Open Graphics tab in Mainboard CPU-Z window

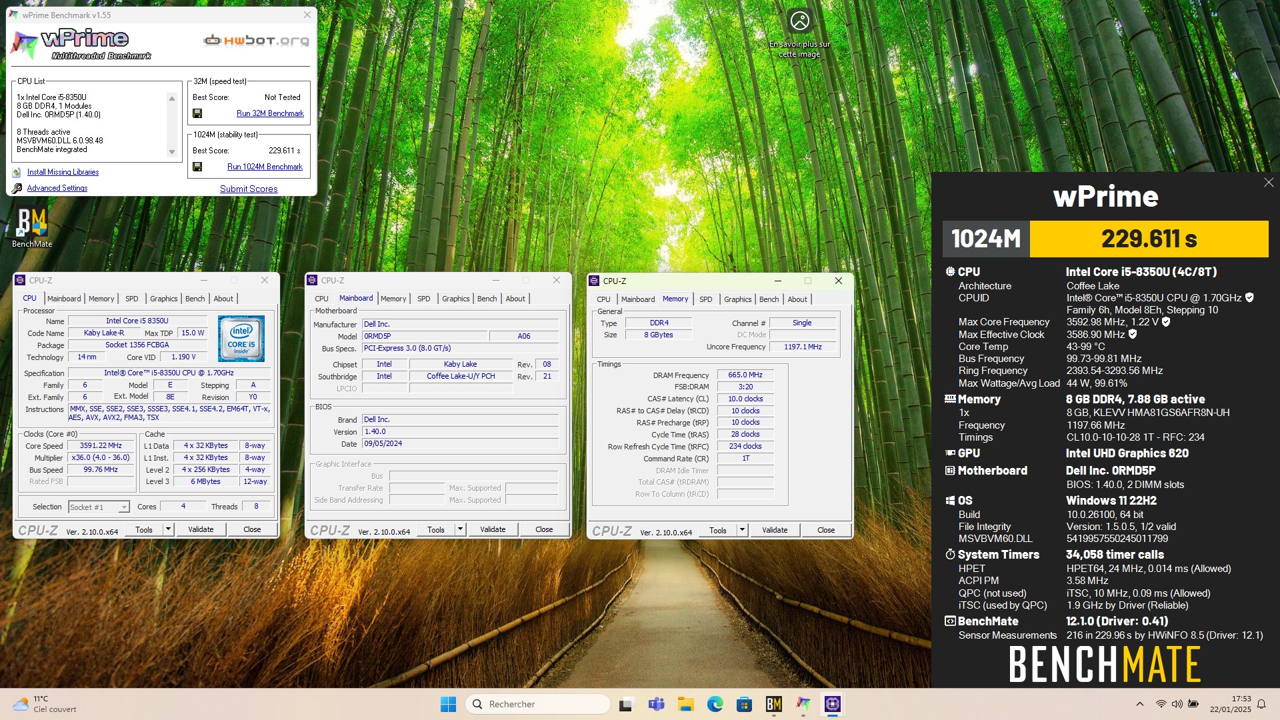pos(456,299)
